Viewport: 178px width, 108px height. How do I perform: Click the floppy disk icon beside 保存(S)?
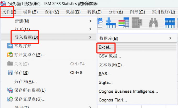[10, 73]
